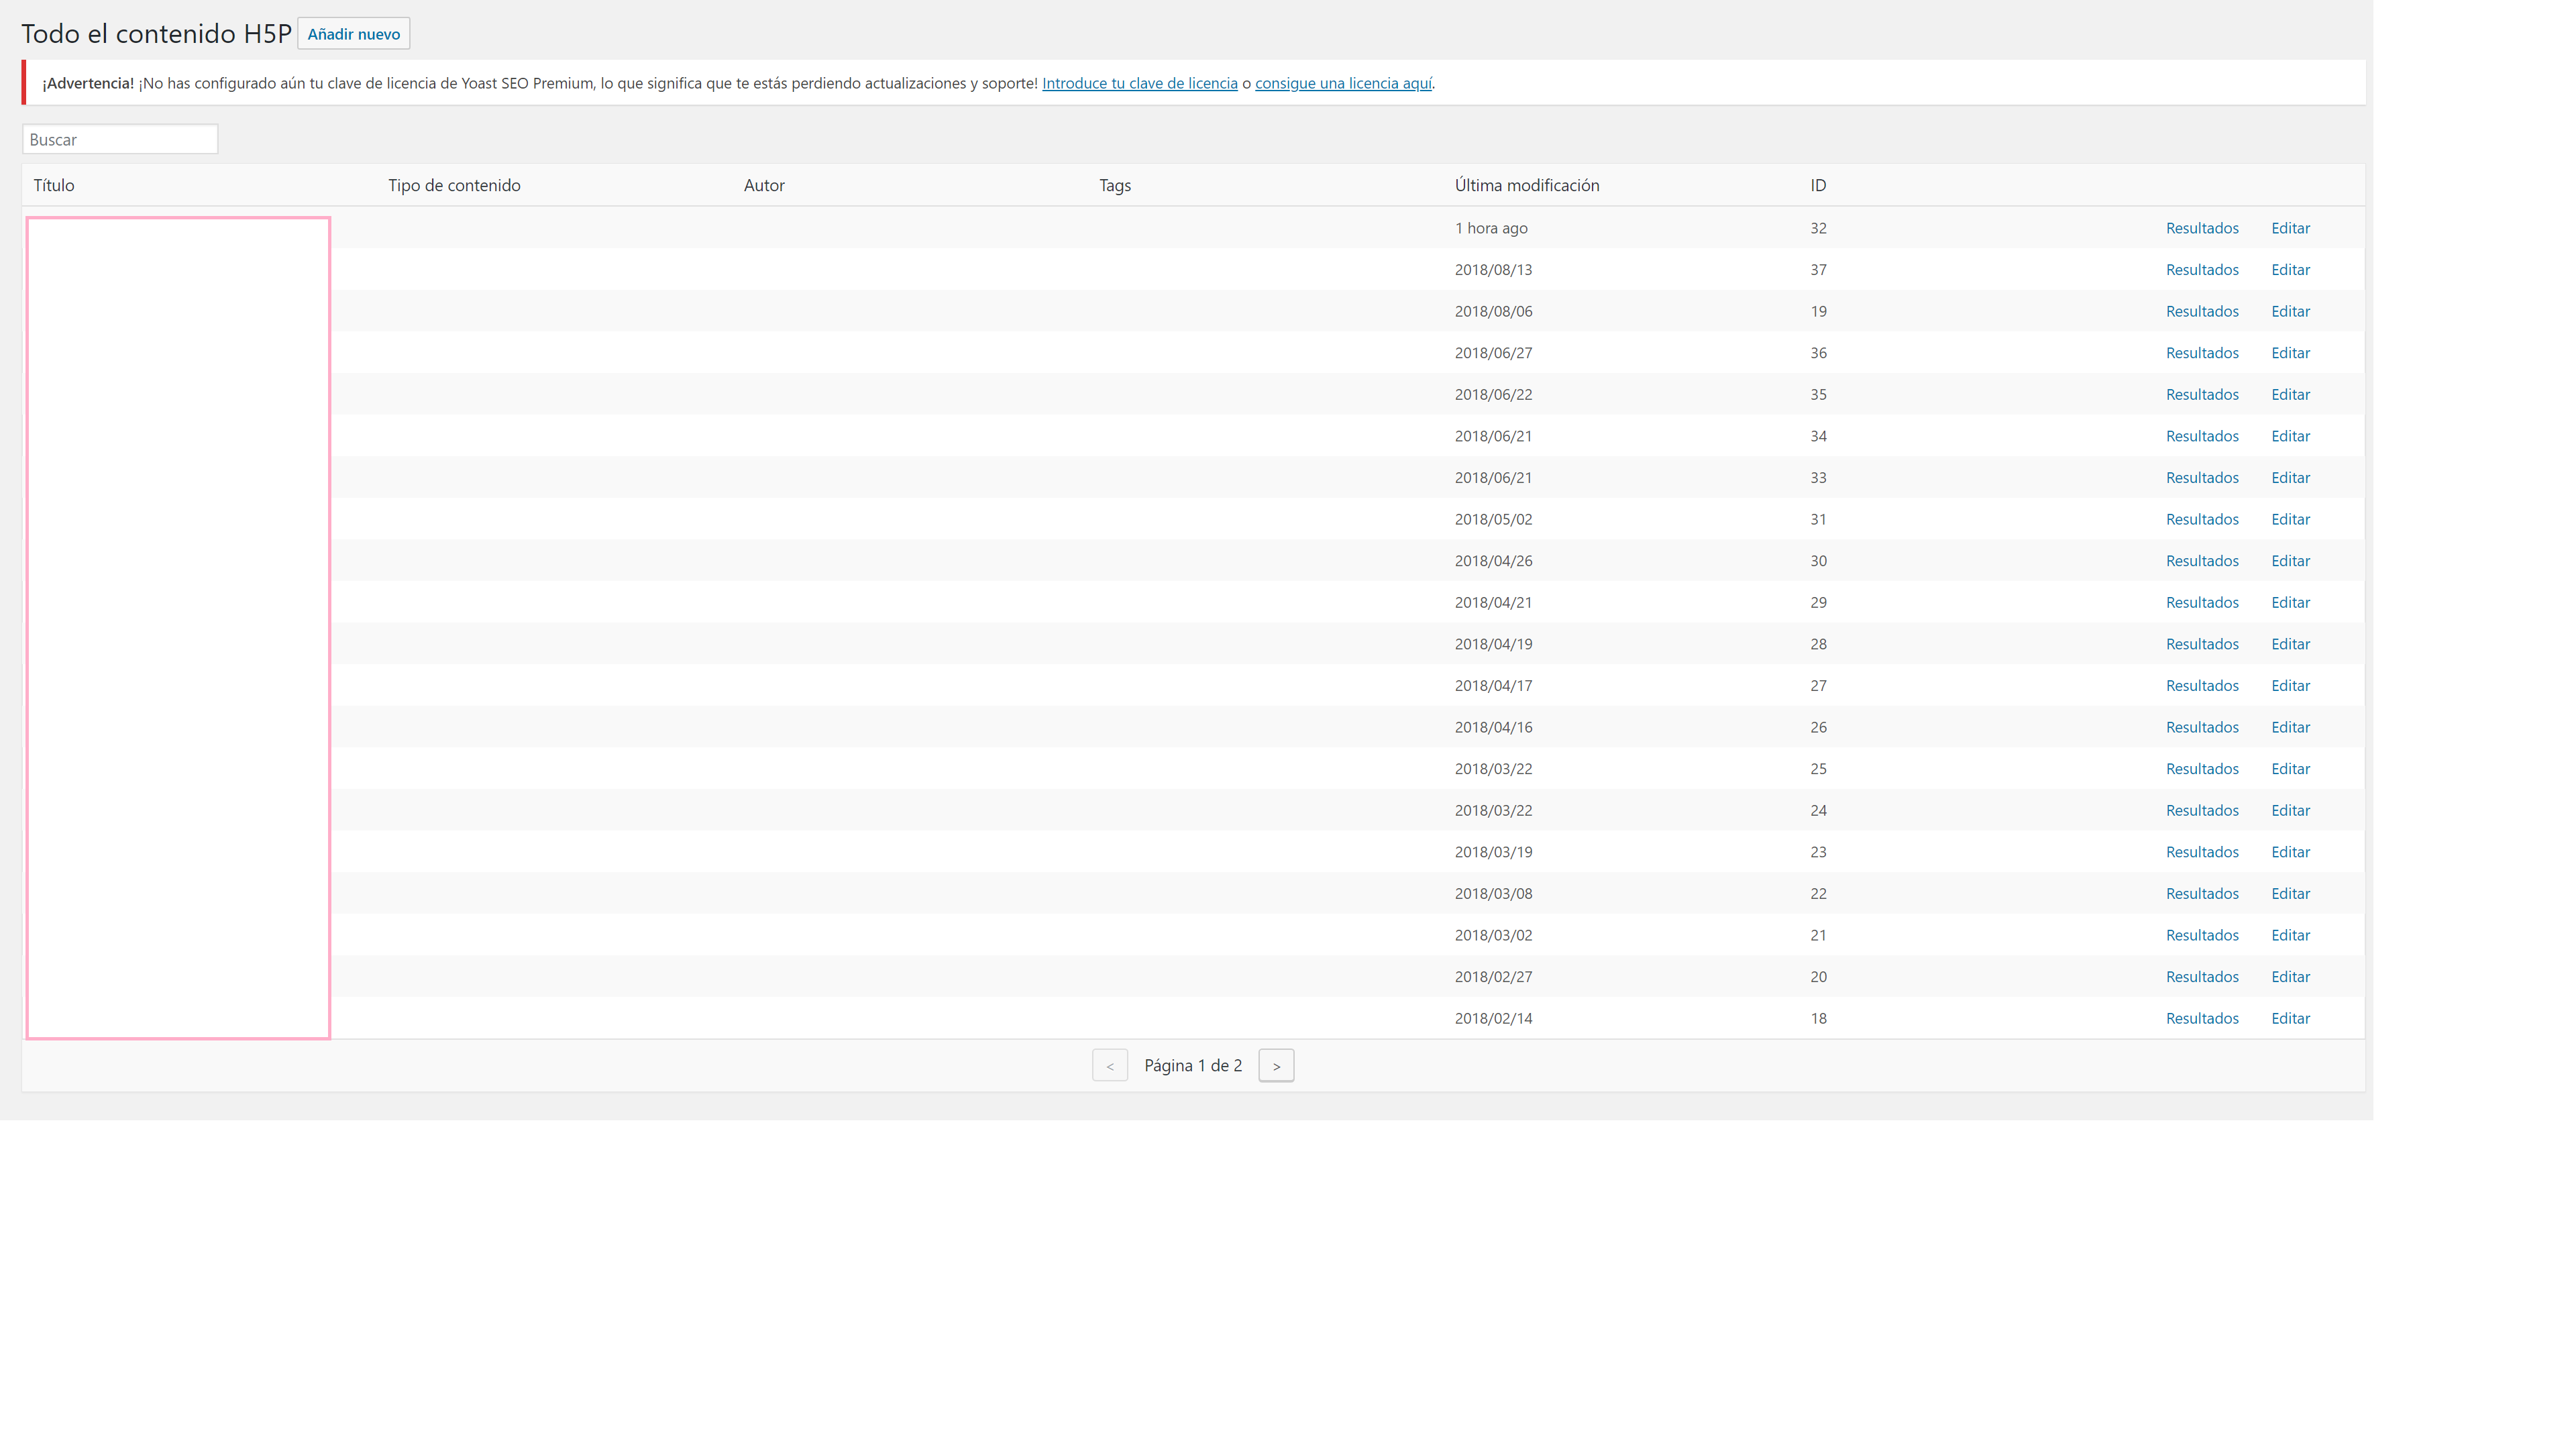Edit content with ID 25
This screenshot has height=1449, width=2576.
click(2290, 769)
